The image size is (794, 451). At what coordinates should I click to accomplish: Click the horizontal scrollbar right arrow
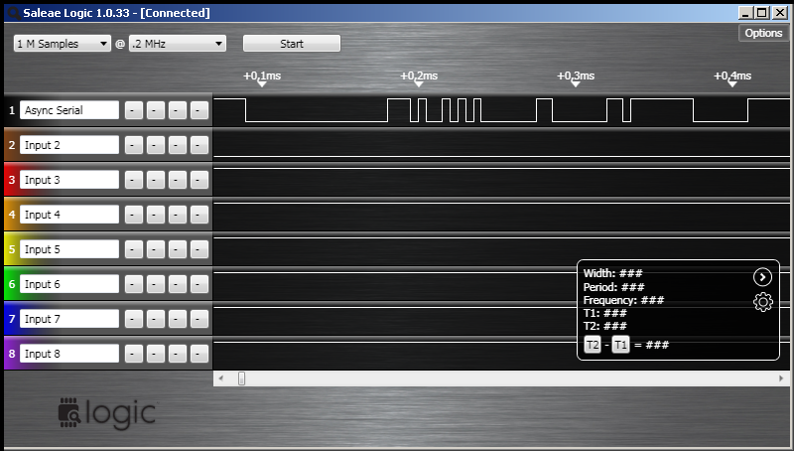pyautogui.click(x=781, y=378)
